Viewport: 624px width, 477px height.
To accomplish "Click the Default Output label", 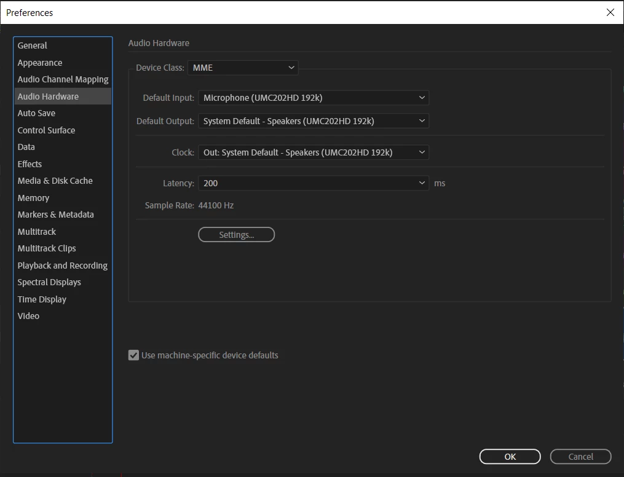I will 165,121.
